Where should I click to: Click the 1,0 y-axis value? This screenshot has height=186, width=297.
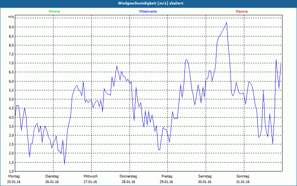(11, 171)
